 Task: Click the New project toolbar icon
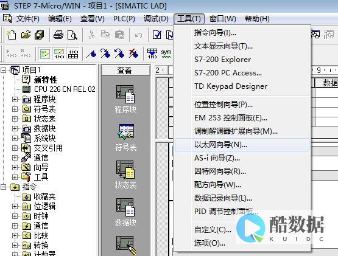pyautogui.click(x=11, y=35)
